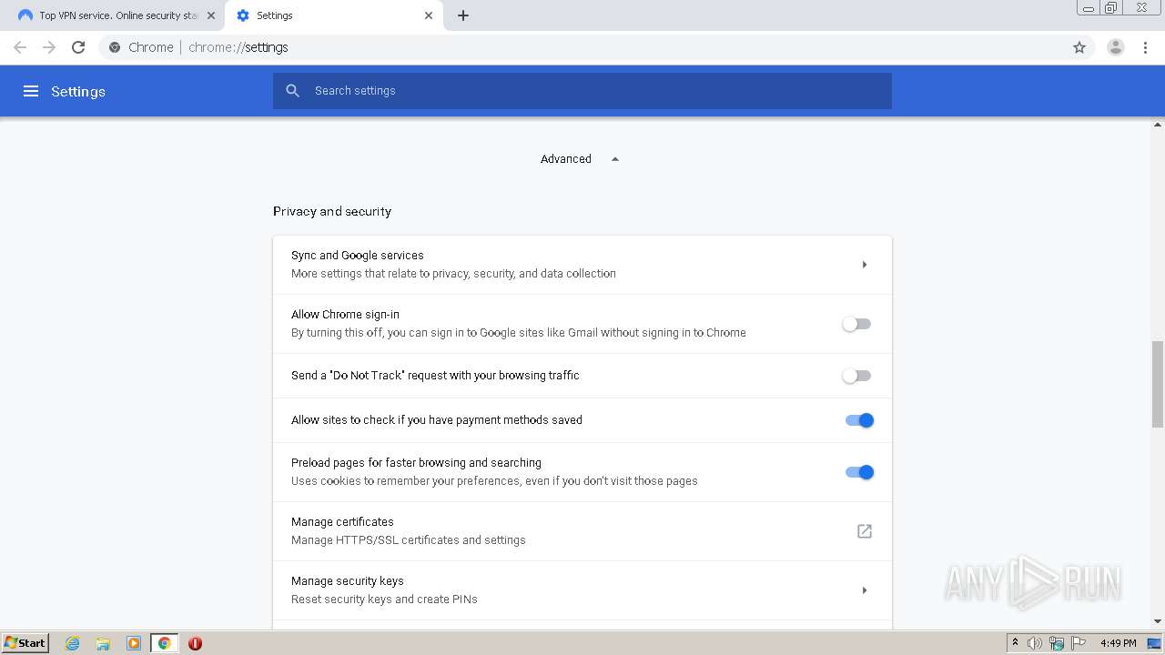
Task: Click the browser forward arrow
Action: [x=49, y=47]
